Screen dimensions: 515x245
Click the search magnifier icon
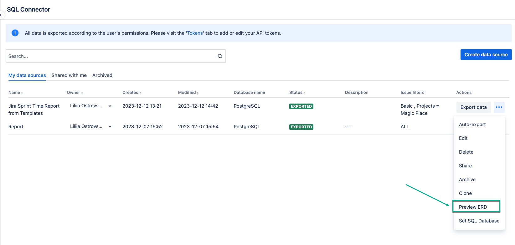pos(220,56)
